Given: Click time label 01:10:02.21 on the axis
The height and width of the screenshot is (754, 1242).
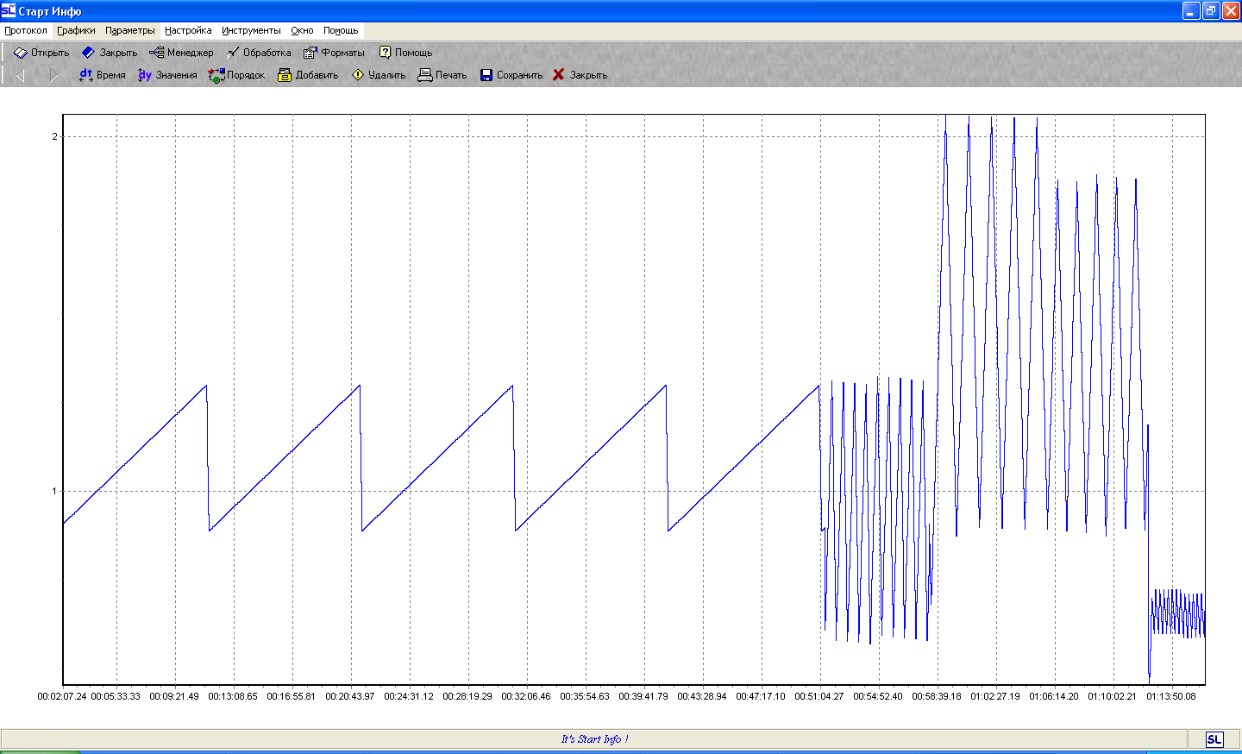Looking at the screenshot, I should coord(1113,696).
